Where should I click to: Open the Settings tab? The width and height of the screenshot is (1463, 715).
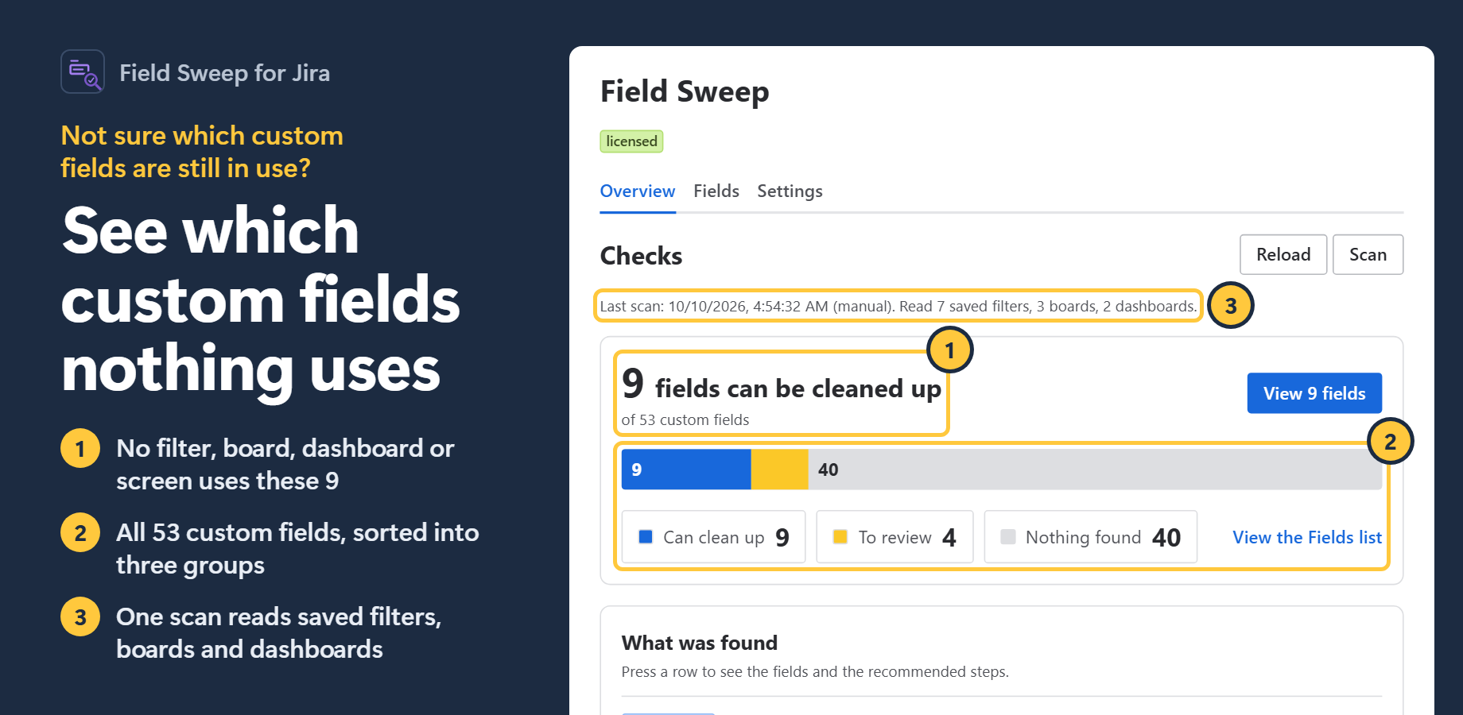click(790, 191)
